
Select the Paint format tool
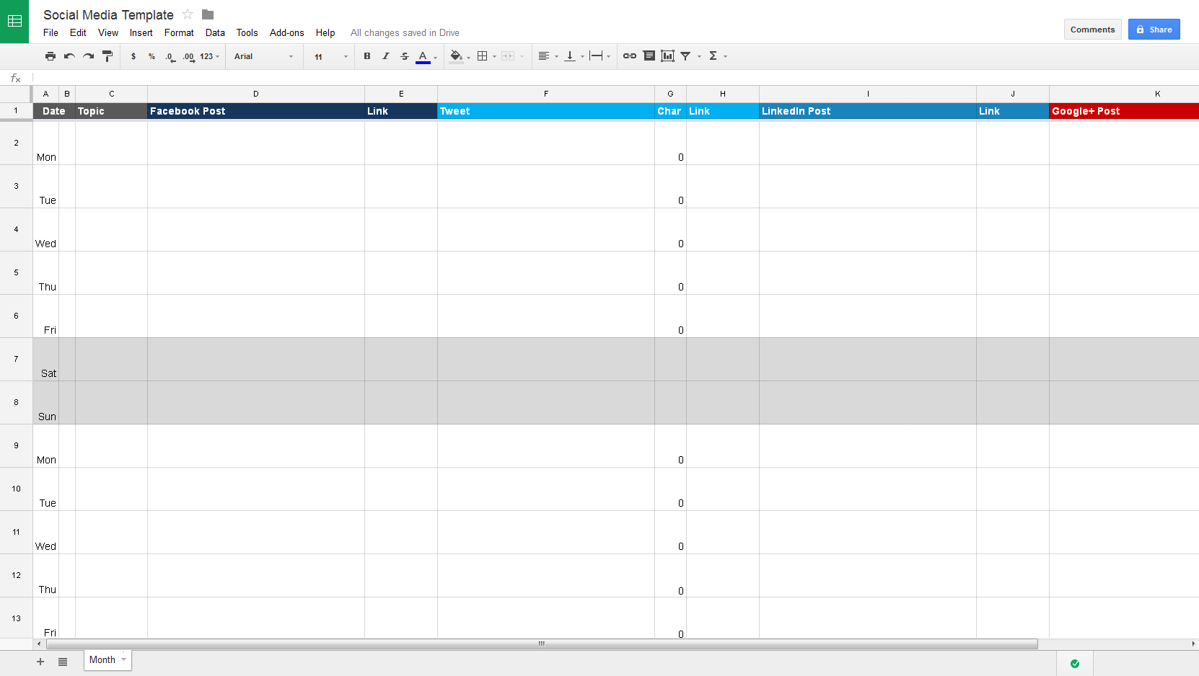107,56
